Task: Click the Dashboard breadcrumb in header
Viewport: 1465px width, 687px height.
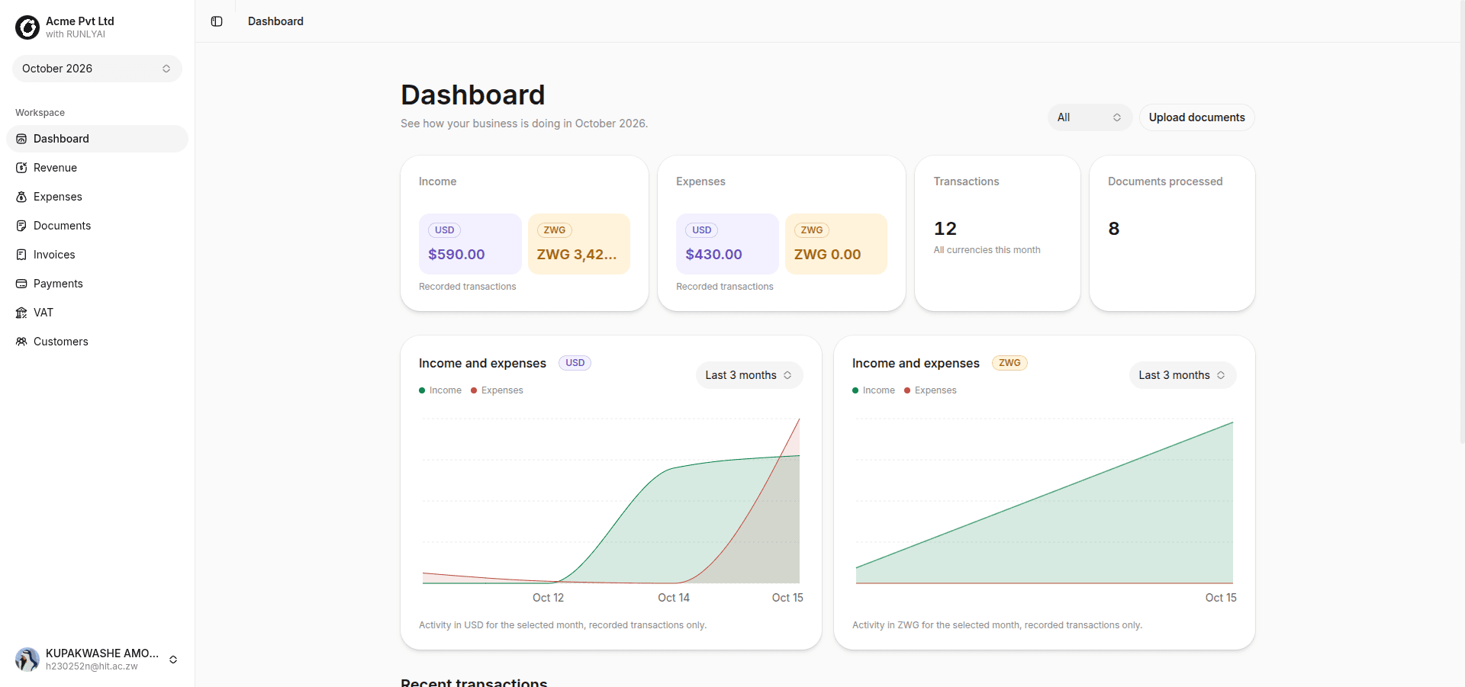Action: tap(275, 21)
